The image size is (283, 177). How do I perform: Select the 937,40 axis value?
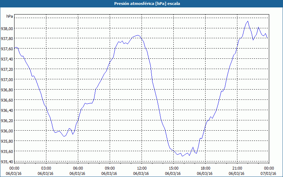click(x=7, y=59)
